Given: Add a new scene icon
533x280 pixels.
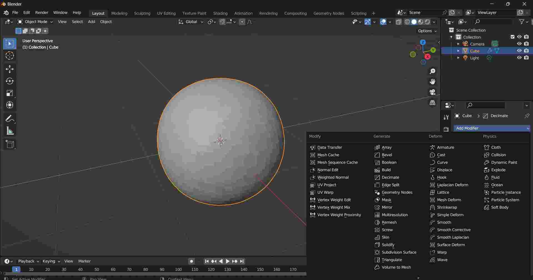Looking at the screenshot, I should (452, 13).
